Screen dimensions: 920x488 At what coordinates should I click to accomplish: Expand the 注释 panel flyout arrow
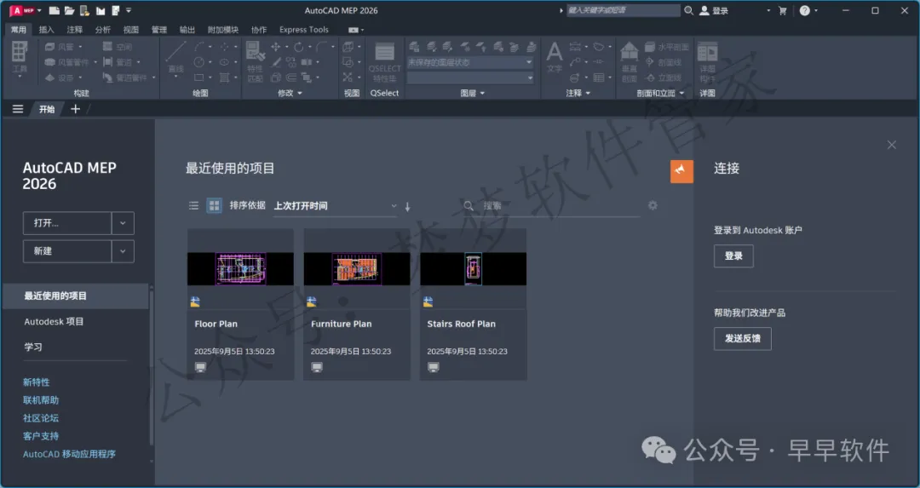(x=588, y=93)
